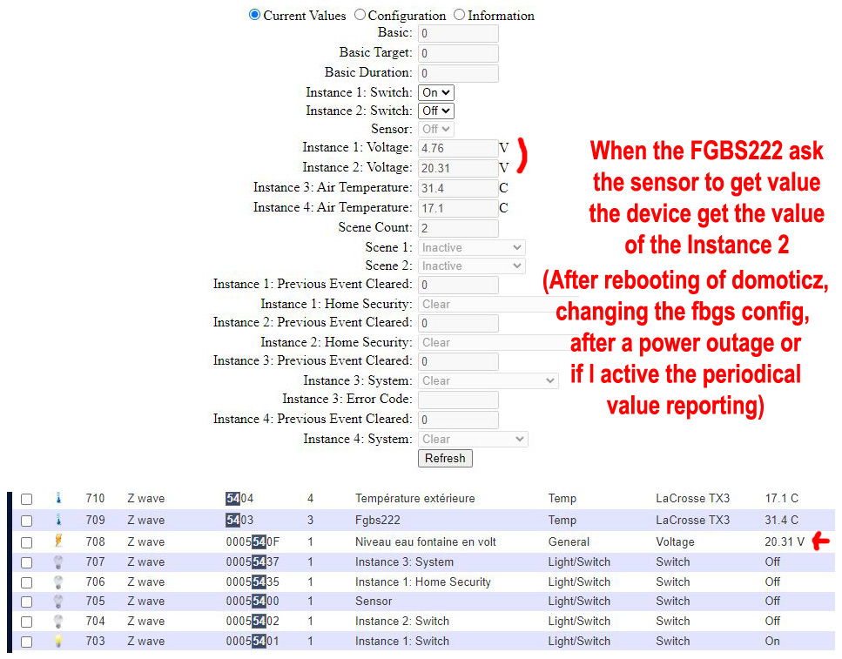
Task: Click the '17.1 C' data value
Action: pyautogui.click(x=781, y=499)
